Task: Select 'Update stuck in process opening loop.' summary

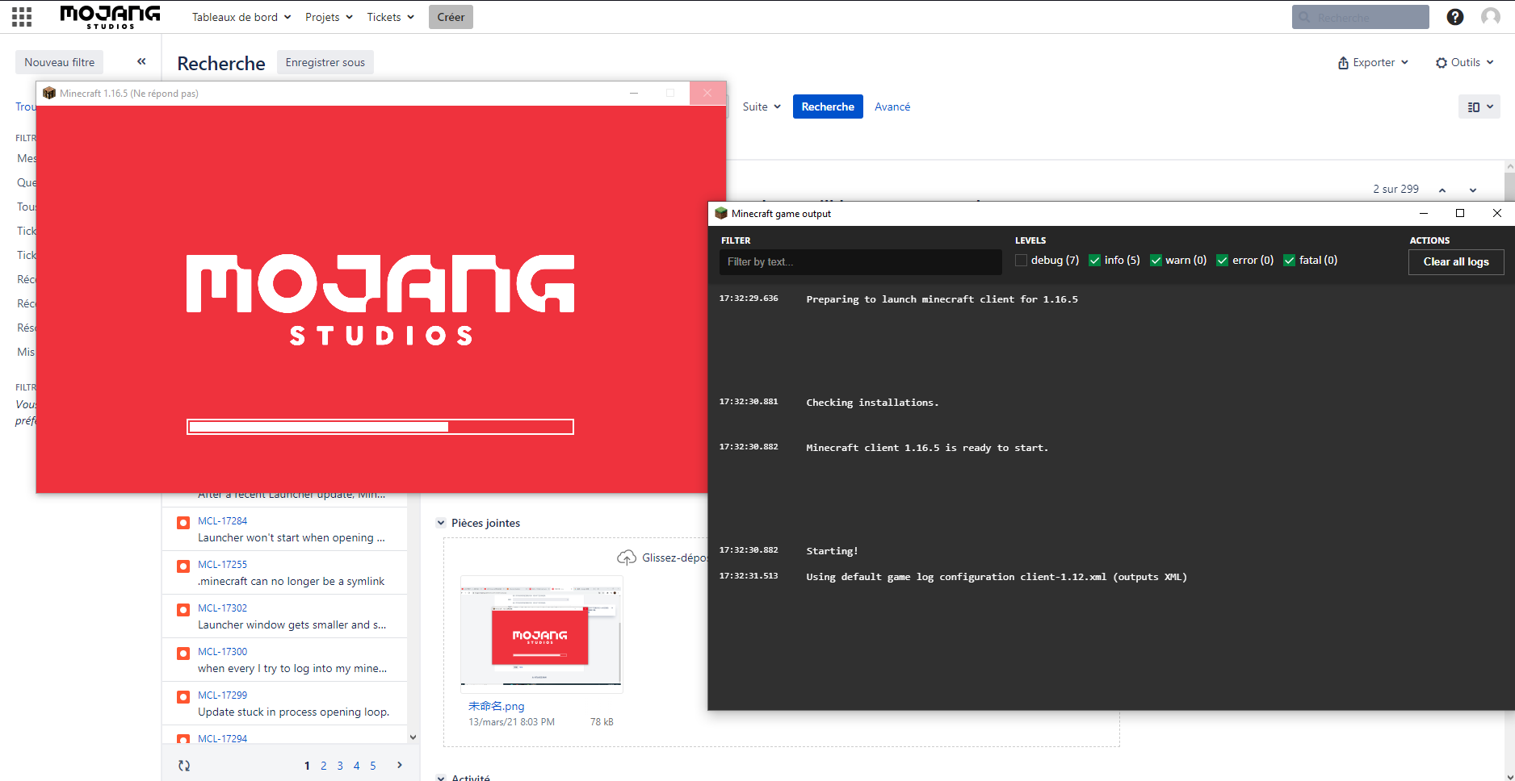Action: click(x=294, y=712)
